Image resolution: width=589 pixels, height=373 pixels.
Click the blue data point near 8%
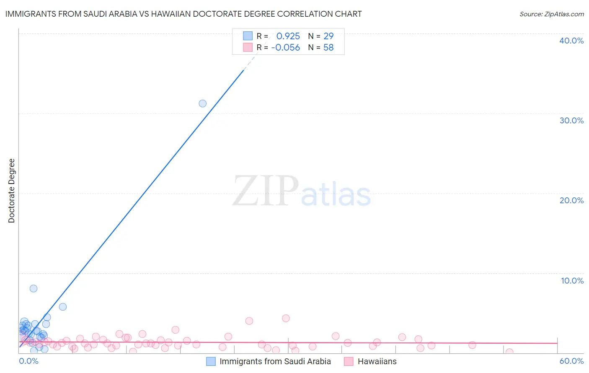34,289
